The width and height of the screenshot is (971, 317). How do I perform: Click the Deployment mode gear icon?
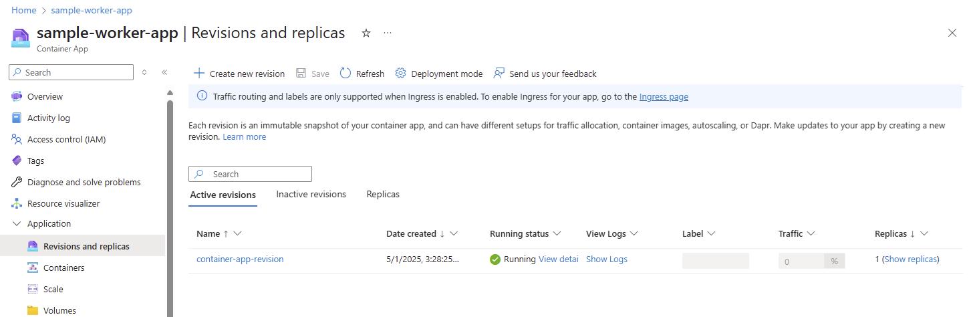click(x=400, y=74)
